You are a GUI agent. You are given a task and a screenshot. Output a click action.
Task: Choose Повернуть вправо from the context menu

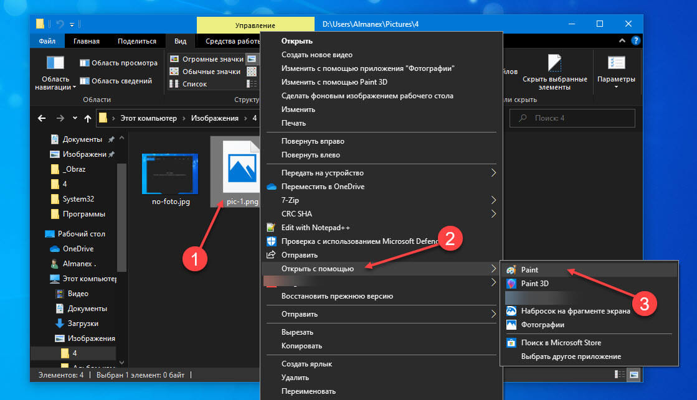(x=313, y=141)
